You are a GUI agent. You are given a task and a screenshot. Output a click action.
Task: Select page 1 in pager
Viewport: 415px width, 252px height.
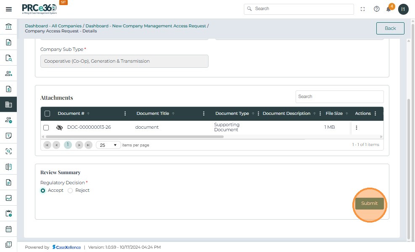pyautogui.click(x=68, y=145)
